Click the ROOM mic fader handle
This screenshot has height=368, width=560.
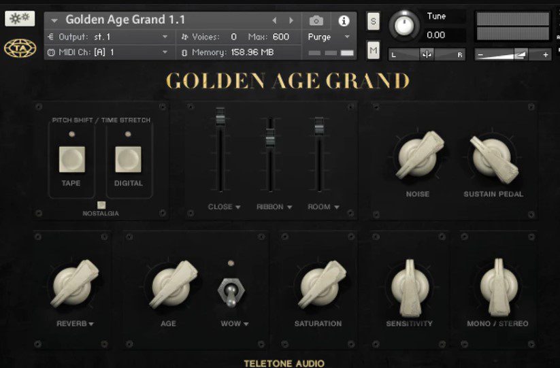click(x=319, y=126)
